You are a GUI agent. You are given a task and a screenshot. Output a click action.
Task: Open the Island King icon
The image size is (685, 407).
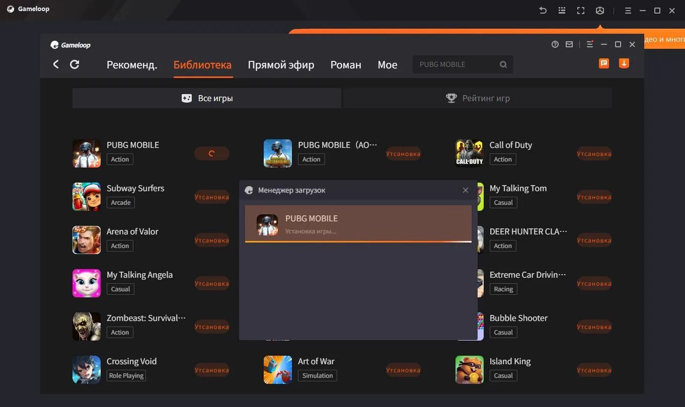pos(469,370)
